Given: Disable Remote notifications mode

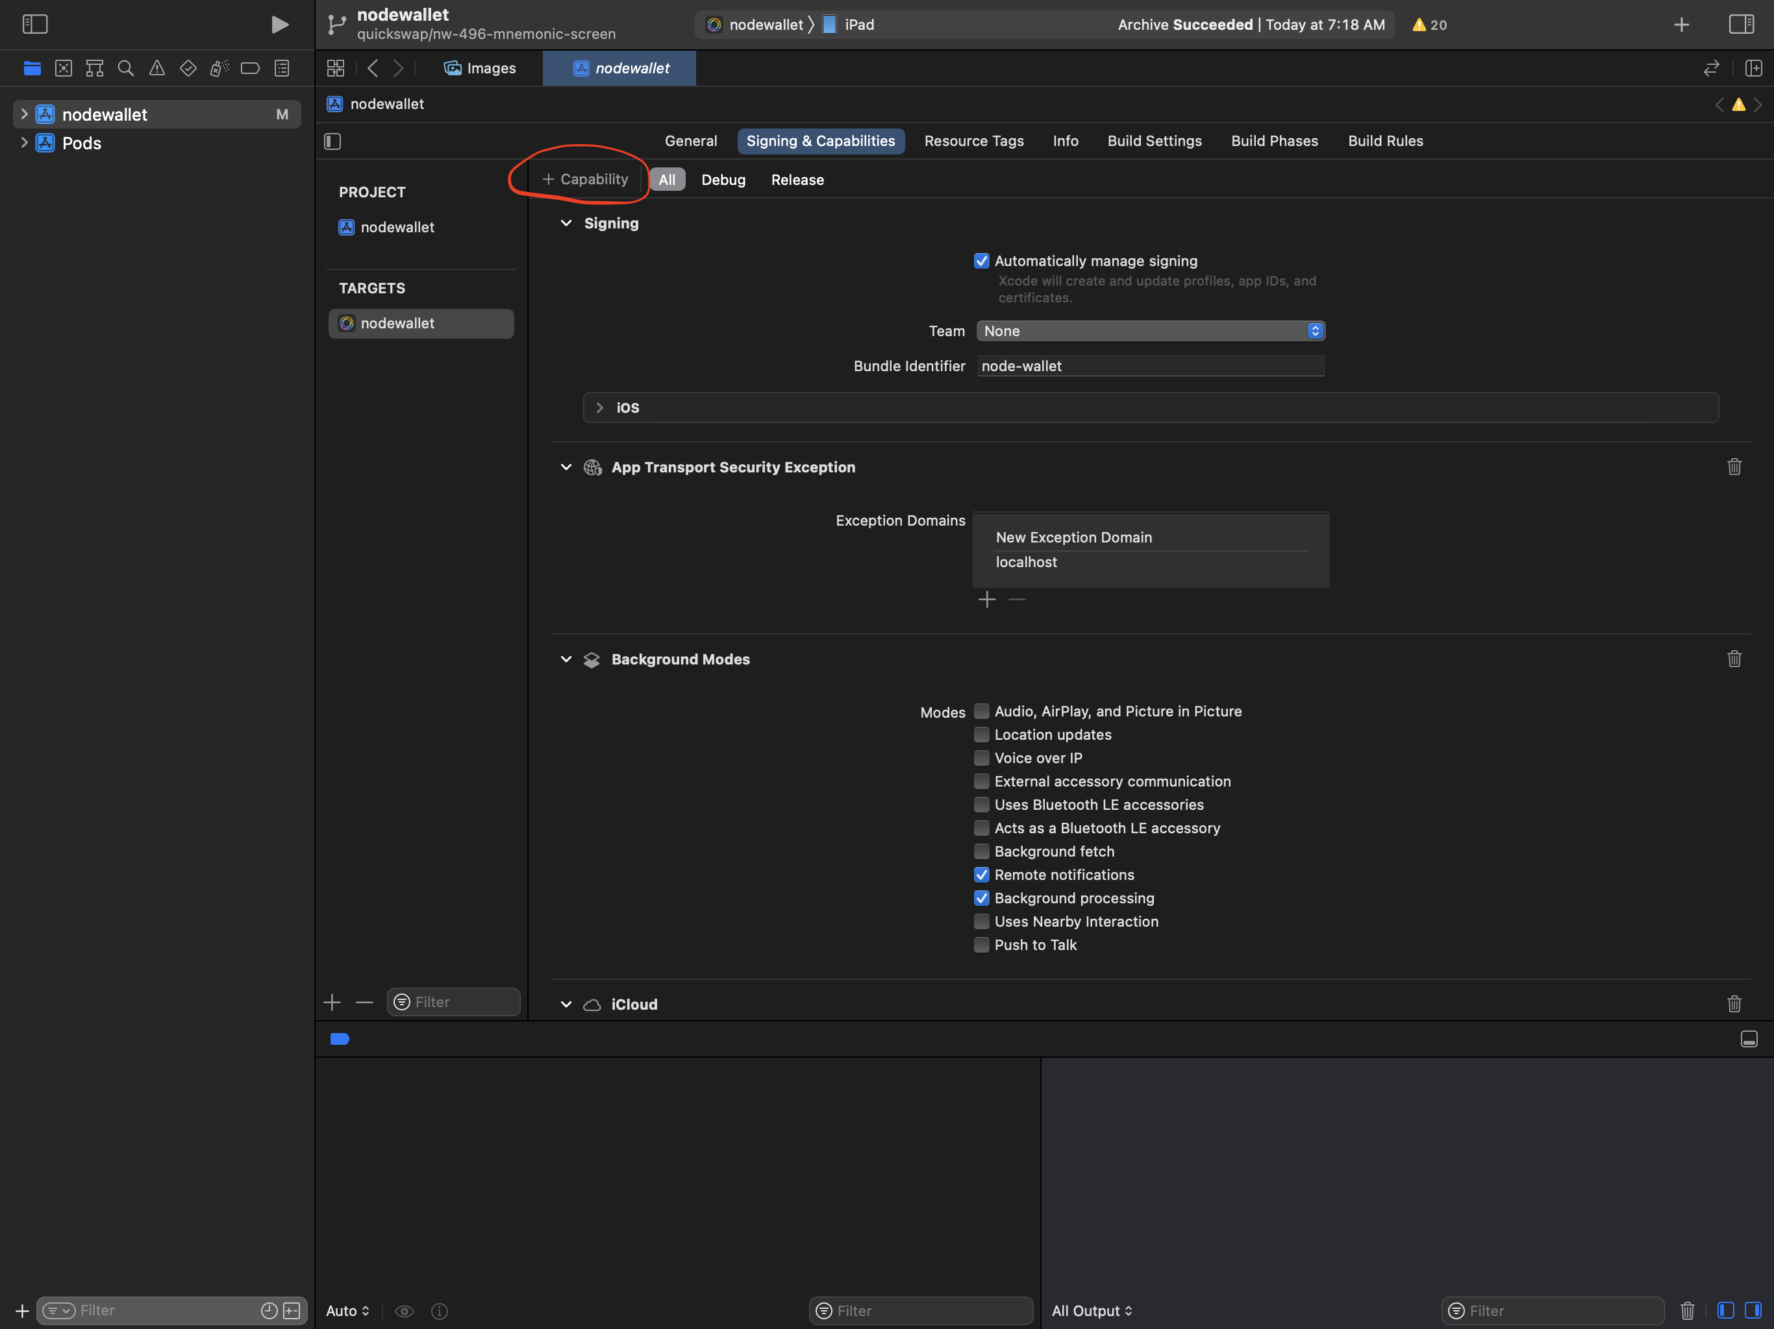Looking at the screenshot, I should click(x=982, y=875).
